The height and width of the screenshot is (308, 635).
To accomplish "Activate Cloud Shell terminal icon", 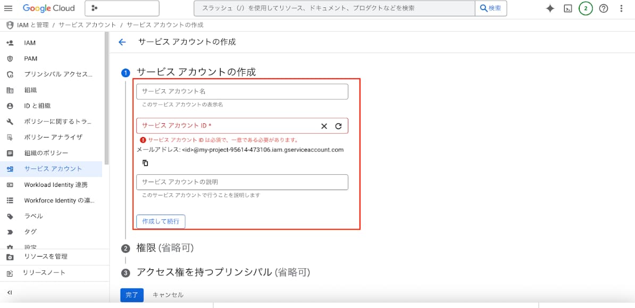I will point(568,8).
